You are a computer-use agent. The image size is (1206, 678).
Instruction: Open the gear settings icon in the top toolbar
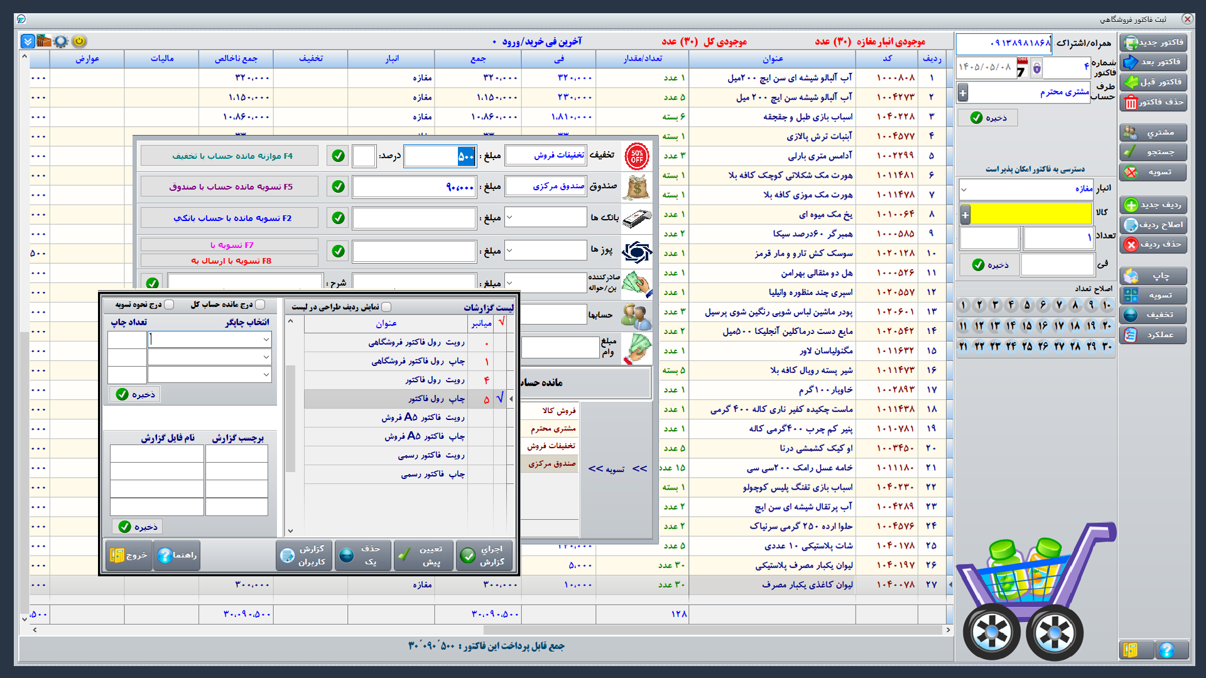coord(61,41)
